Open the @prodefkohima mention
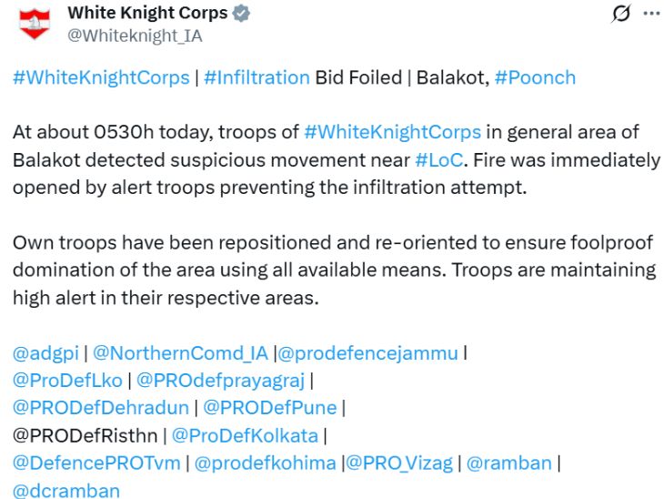Screen dimensions: 664x499 (265, 463)
